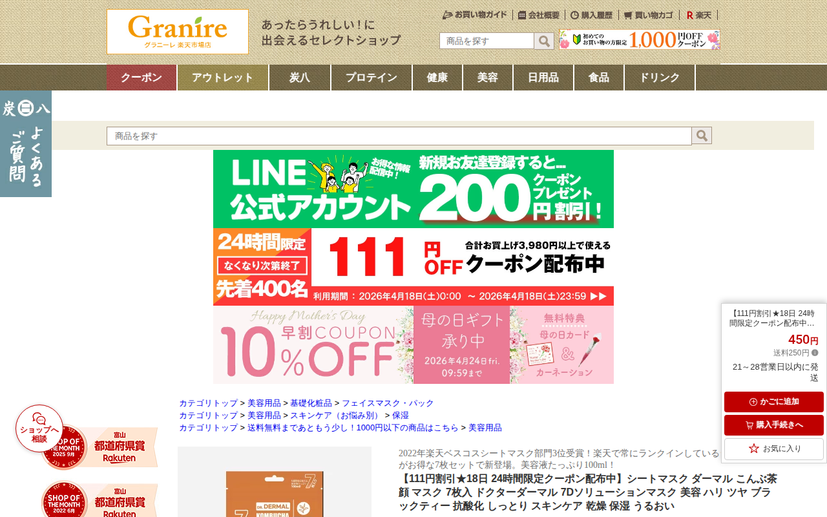The height and width of the screenshot is (517, 827).
Task: Open the 1,000円OFF first-purchase coupon banner
Action: coord(640,39)
